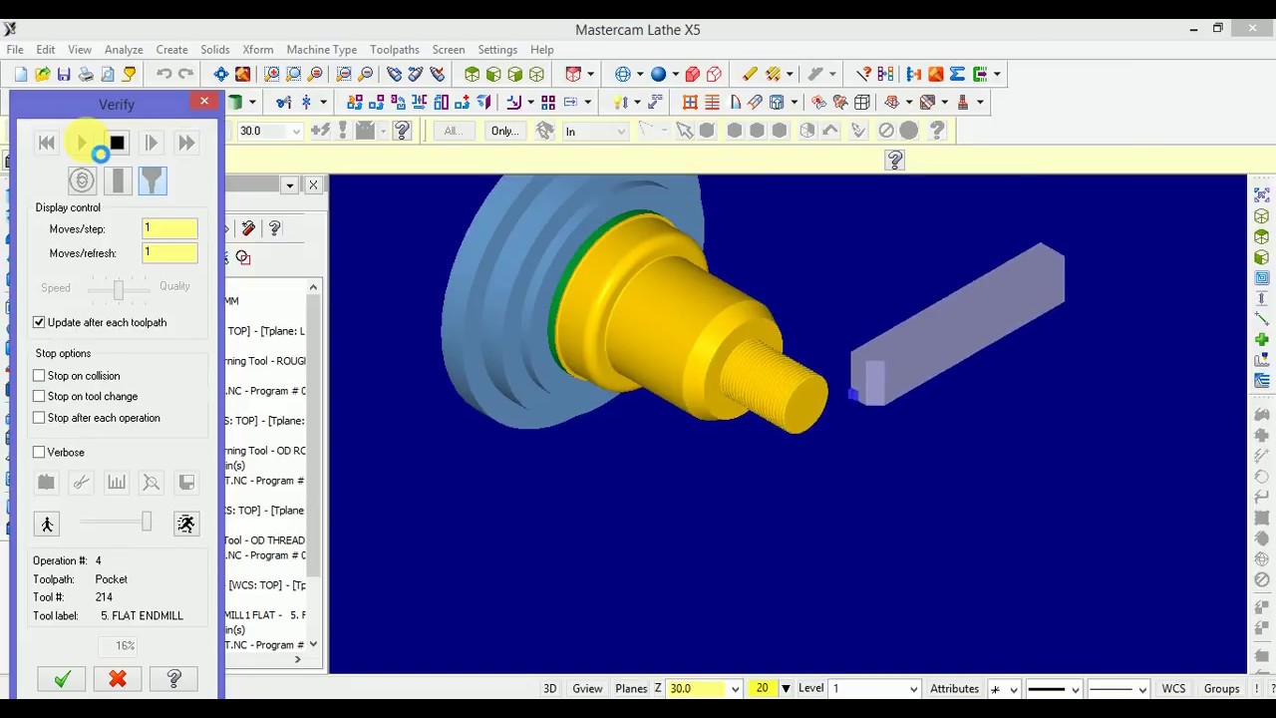This screenshot has width=1276, height=718.
Task: Adjust the Speed/Quality slider
Action: pos(119,289)
